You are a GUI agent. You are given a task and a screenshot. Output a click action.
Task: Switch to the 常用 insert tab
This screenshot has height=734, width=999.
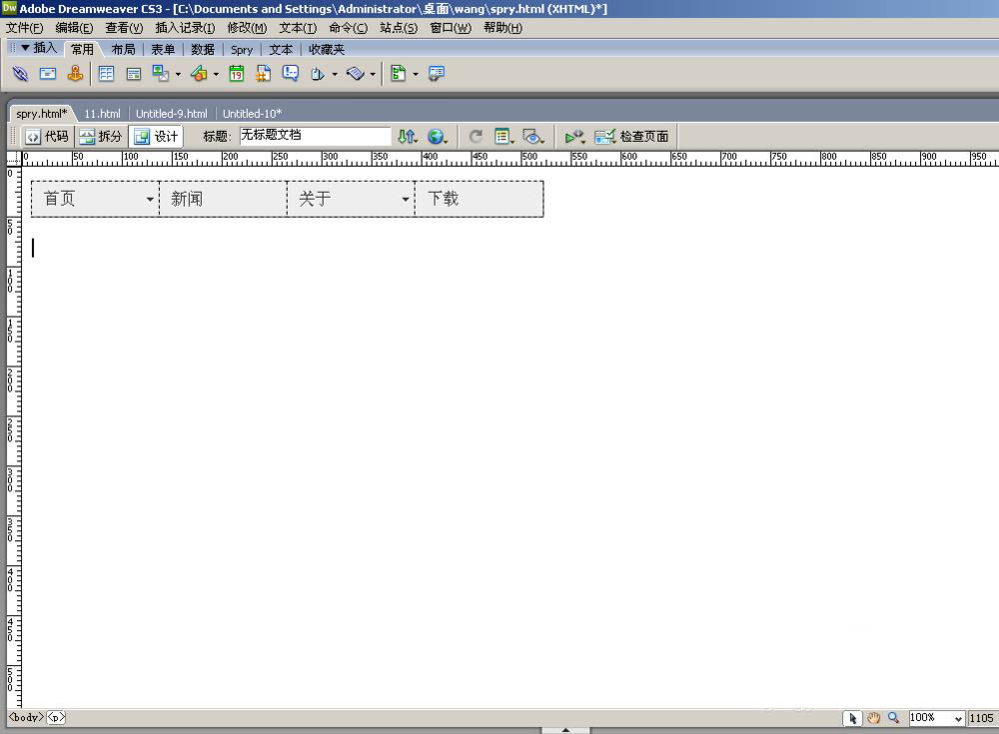tap(82, 50)
